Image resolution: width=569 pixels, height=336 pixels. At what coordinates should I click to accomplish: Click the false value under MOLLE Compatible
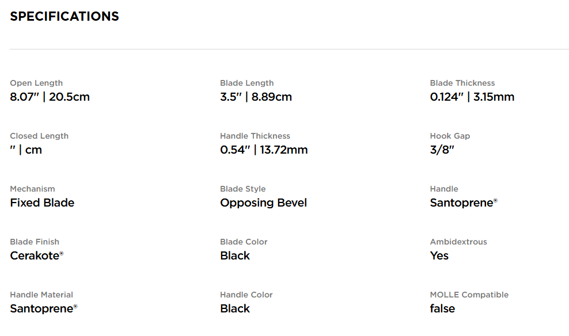coord(442,308)
